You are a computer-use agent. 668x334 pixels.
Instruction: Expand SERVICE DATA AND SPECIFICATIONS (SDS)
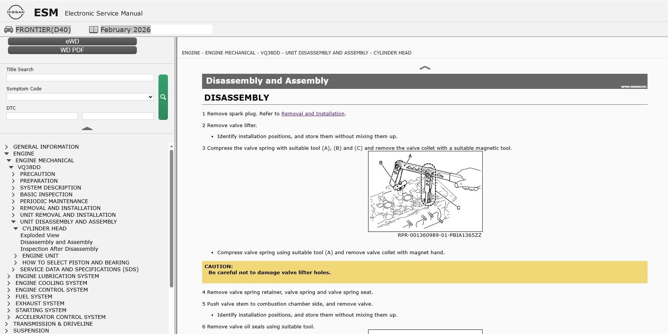(13, 269)
